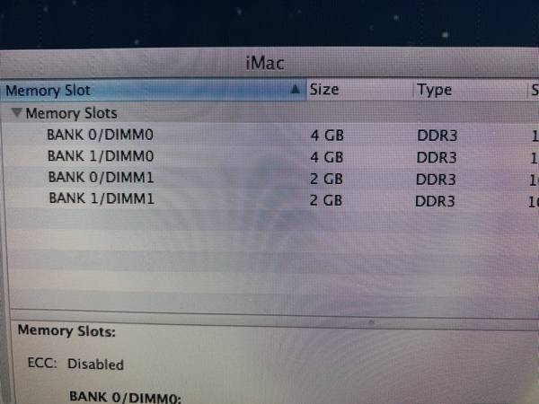Click the DDR3 type of BANK 0/DIMM0

click(x=437, y=136)
